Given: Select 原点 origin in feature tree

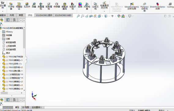Looking at the screenshot, I should point(6,53).
